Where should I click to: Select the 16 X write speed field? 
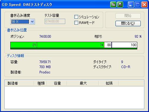(20, 22)
